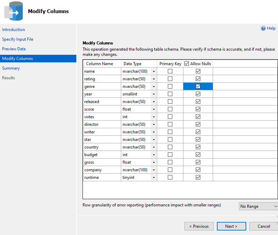Enable Primary Key for votes column
This screenshot has height=235, width=278.
pyautogui.click(x=170, y=116)
